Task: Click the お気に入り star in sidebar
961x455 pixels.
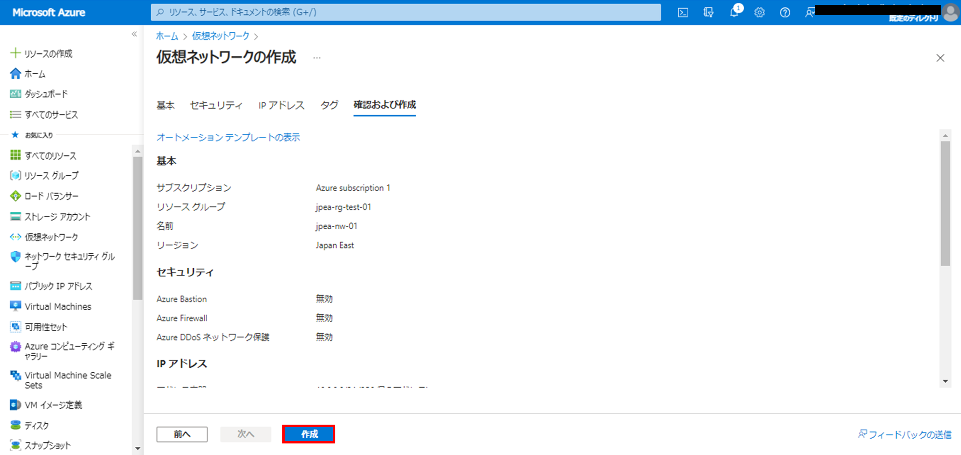Action: [15, 135]
